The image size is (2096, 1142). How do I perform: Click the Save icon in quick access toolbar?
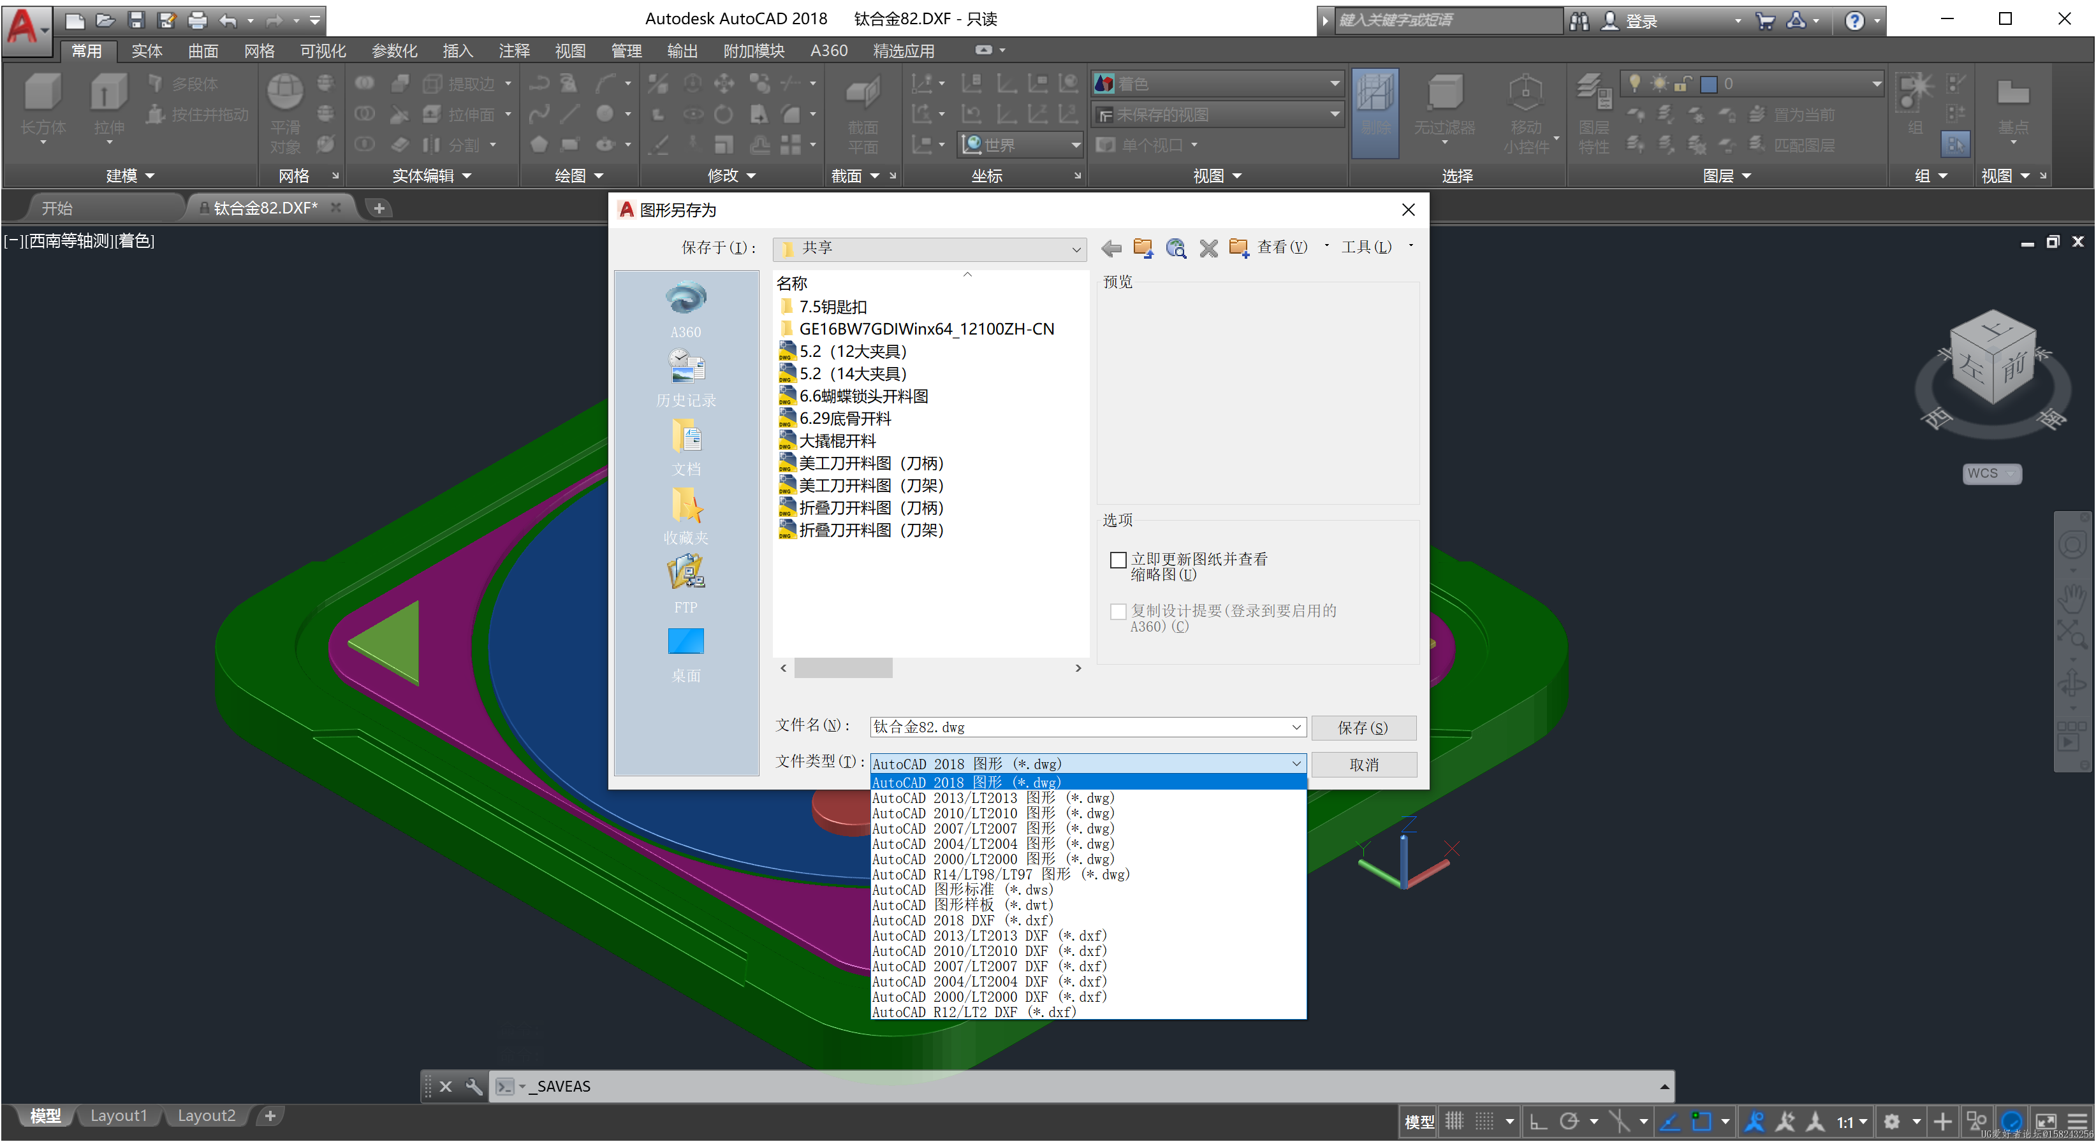point(136,20)
